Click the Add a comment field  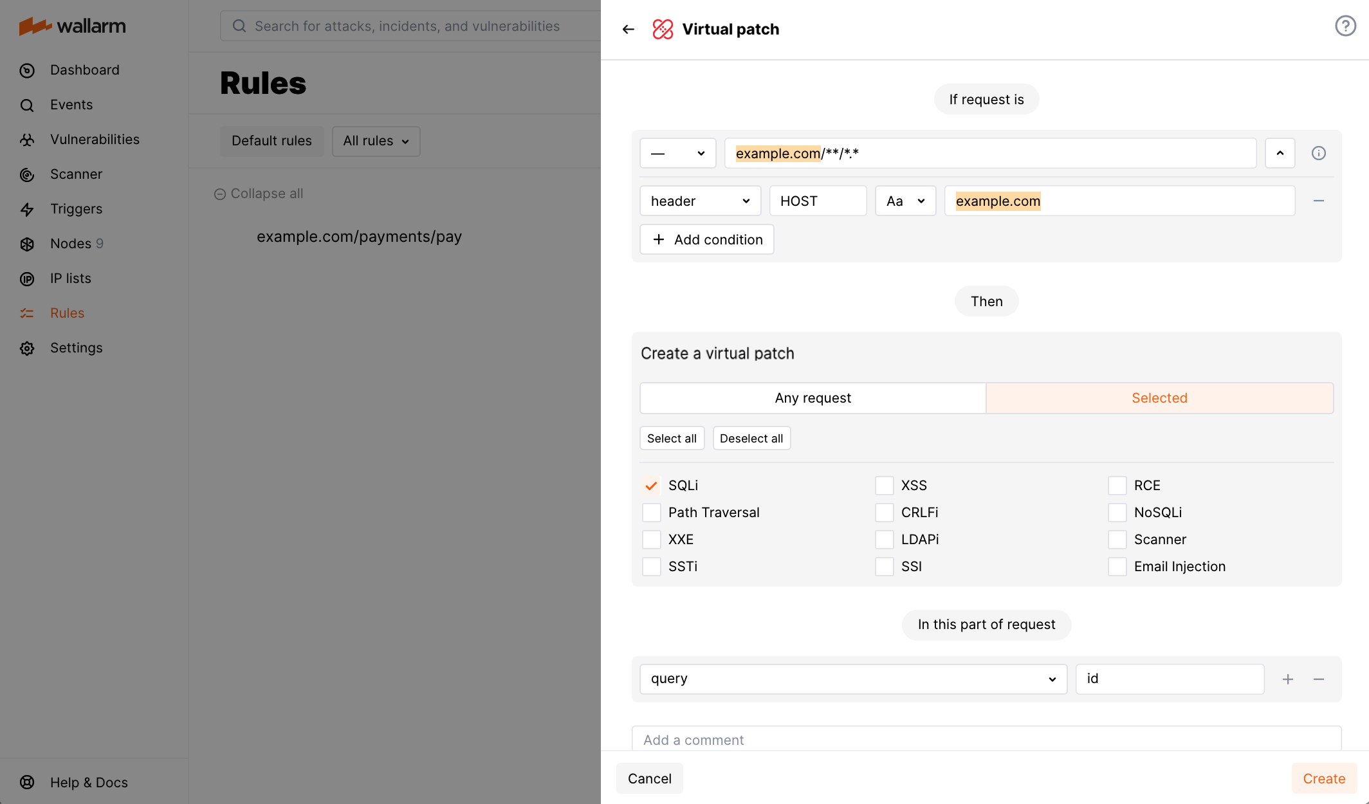pos(901,740)
